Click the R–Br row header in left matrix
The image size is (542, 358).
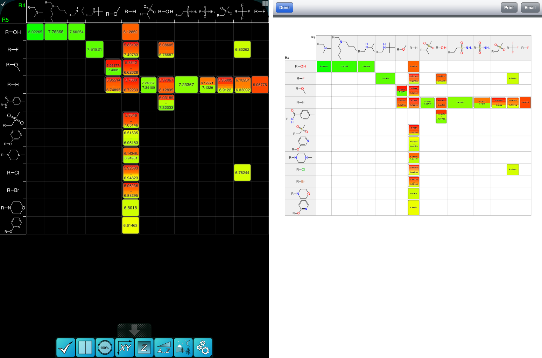13,190
